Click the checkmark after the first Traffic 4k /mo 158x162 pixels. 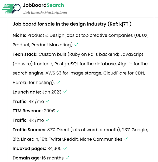pyautogui.click(x=47, y=101)
